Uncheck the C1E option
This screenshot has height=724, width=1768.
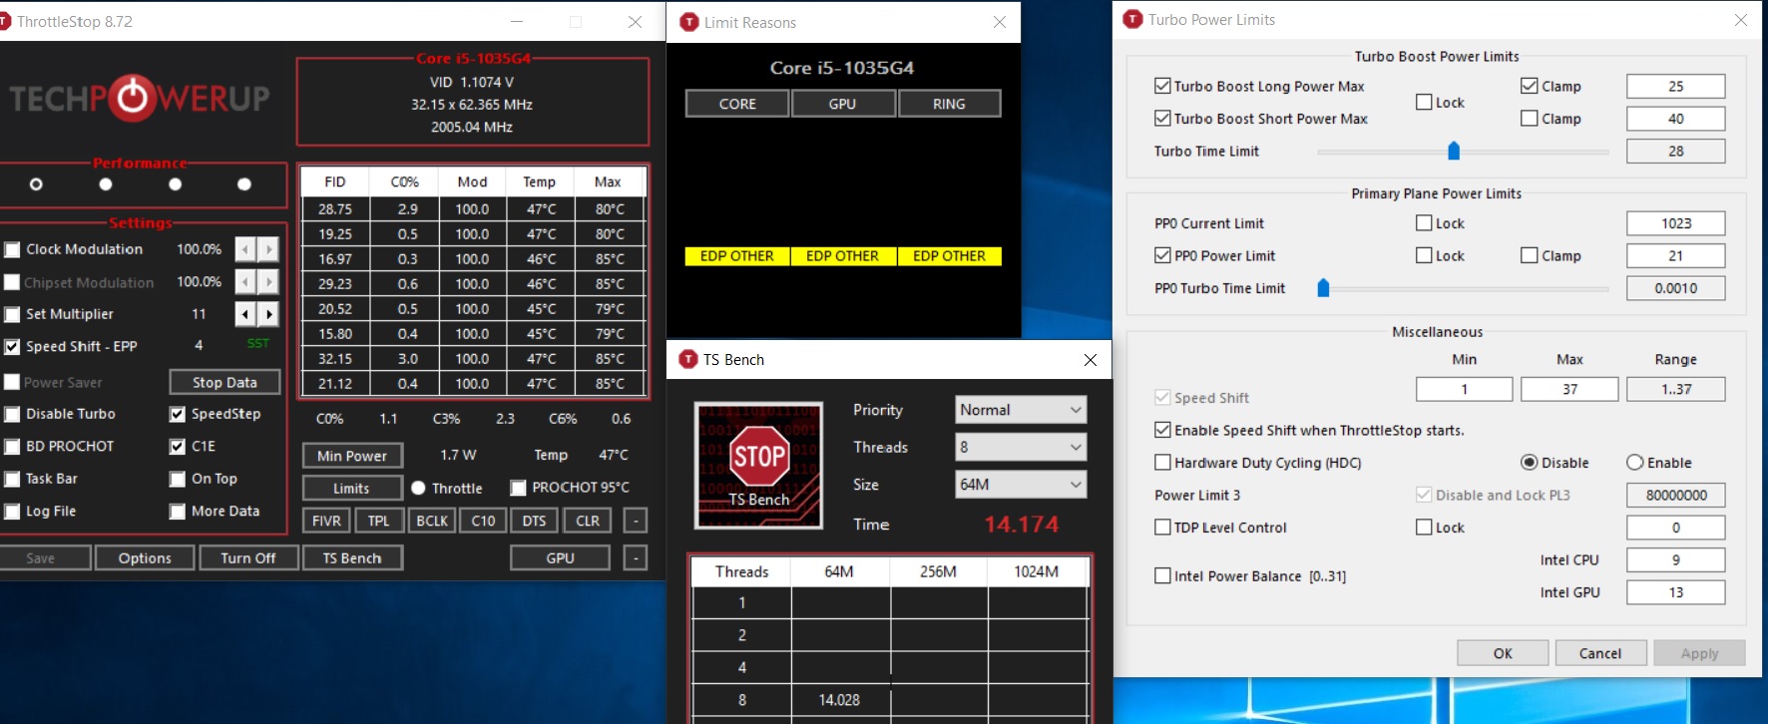click(x=178, y=447)
